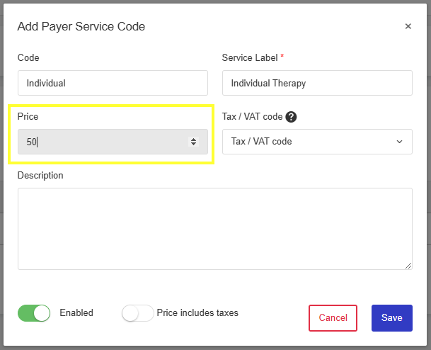Click the Price field label
The image size is (431, 350).
[x=28, y=116]
